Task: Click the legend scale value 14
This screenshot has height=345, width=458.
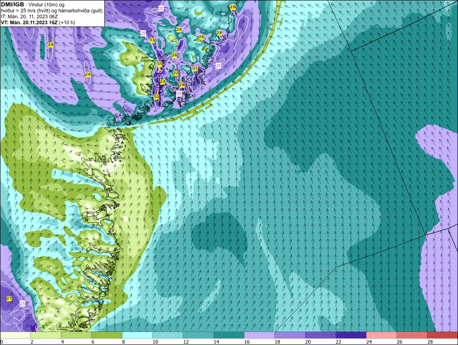Action: tap(216, 342)
